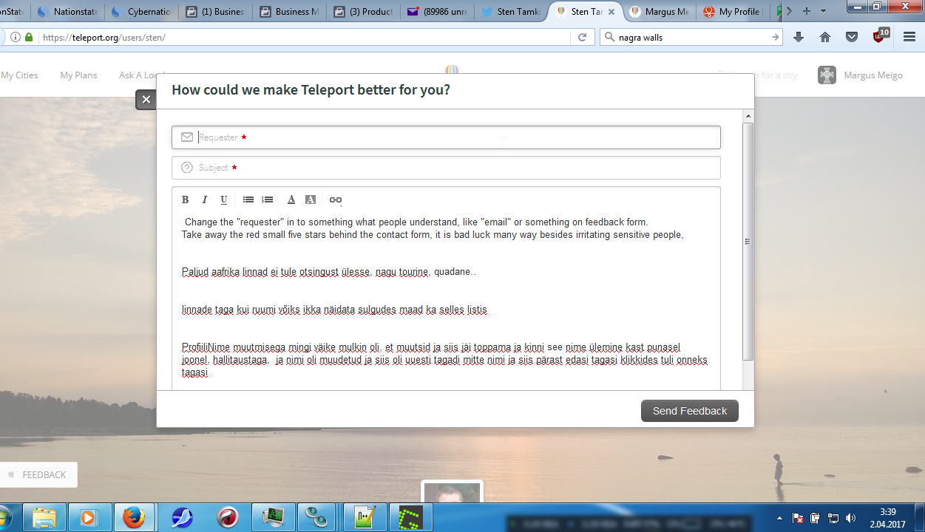Image resolution: width=925 pixels, height=532 pixels.
Task: Click the dialog's vertical scrollbar thumb
Action: 748,241
